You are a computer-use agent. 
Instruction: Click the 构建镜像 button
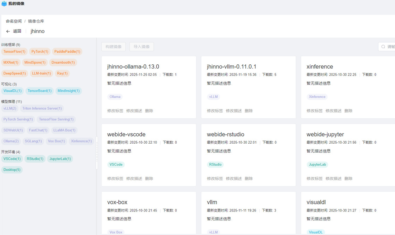click(x=114, y=47)
